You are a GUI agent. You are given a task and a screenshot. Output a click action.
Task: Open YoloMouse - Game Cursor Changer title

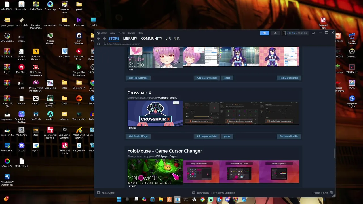tap(165, 151)
